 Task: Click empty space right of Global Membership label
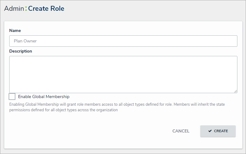pos(154,97)
